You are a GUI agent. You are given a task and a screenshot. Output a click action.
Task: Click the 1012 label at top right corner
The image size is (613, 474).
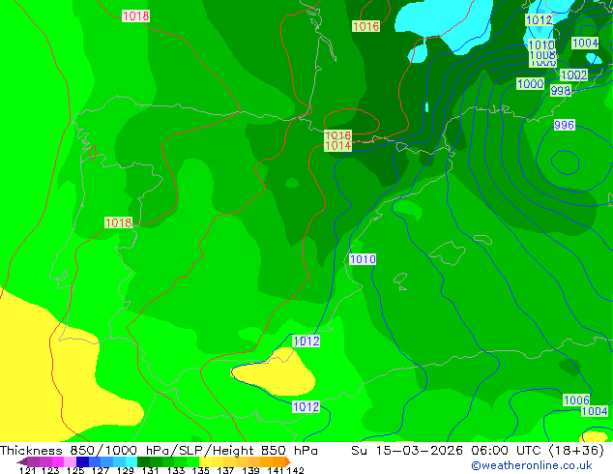click(x=540, y=19)
